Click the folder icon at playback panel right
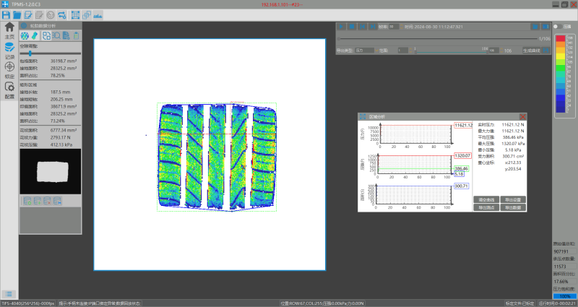 tap(535, 27)
